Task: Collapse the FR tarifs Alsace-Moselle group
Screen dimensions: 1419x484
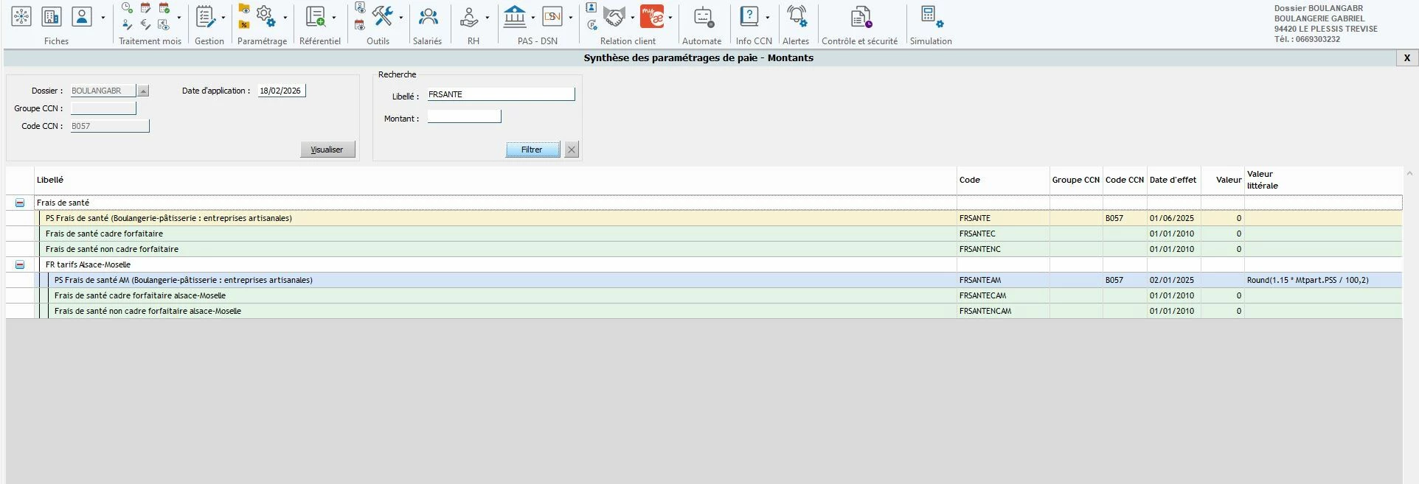Action: [x=20, y=264]
